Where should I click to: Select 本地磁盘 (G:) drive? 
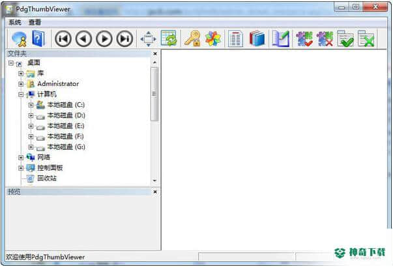pyautogui.click(x=66, y=147)
